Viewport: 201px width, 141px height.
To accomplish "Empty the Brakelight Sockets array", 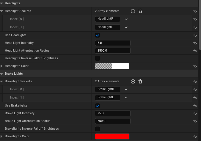I will (140, 81).
